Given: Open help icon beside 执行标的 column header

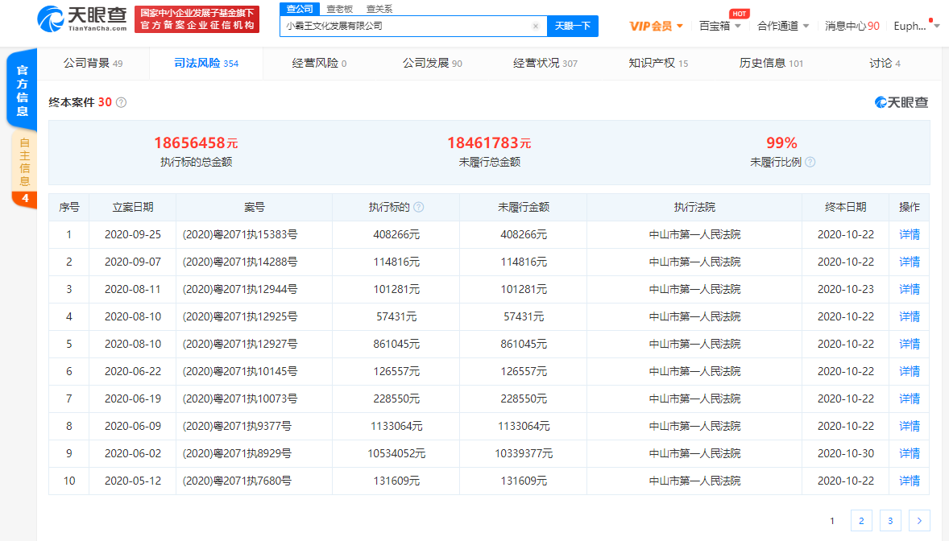Looking at the screenshot, I should 418,207.
